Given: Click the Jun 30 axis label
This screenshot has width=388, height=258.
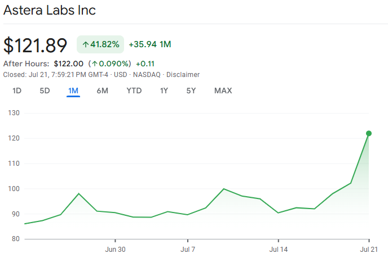Looking at the screenshot, I should (115, 250).
